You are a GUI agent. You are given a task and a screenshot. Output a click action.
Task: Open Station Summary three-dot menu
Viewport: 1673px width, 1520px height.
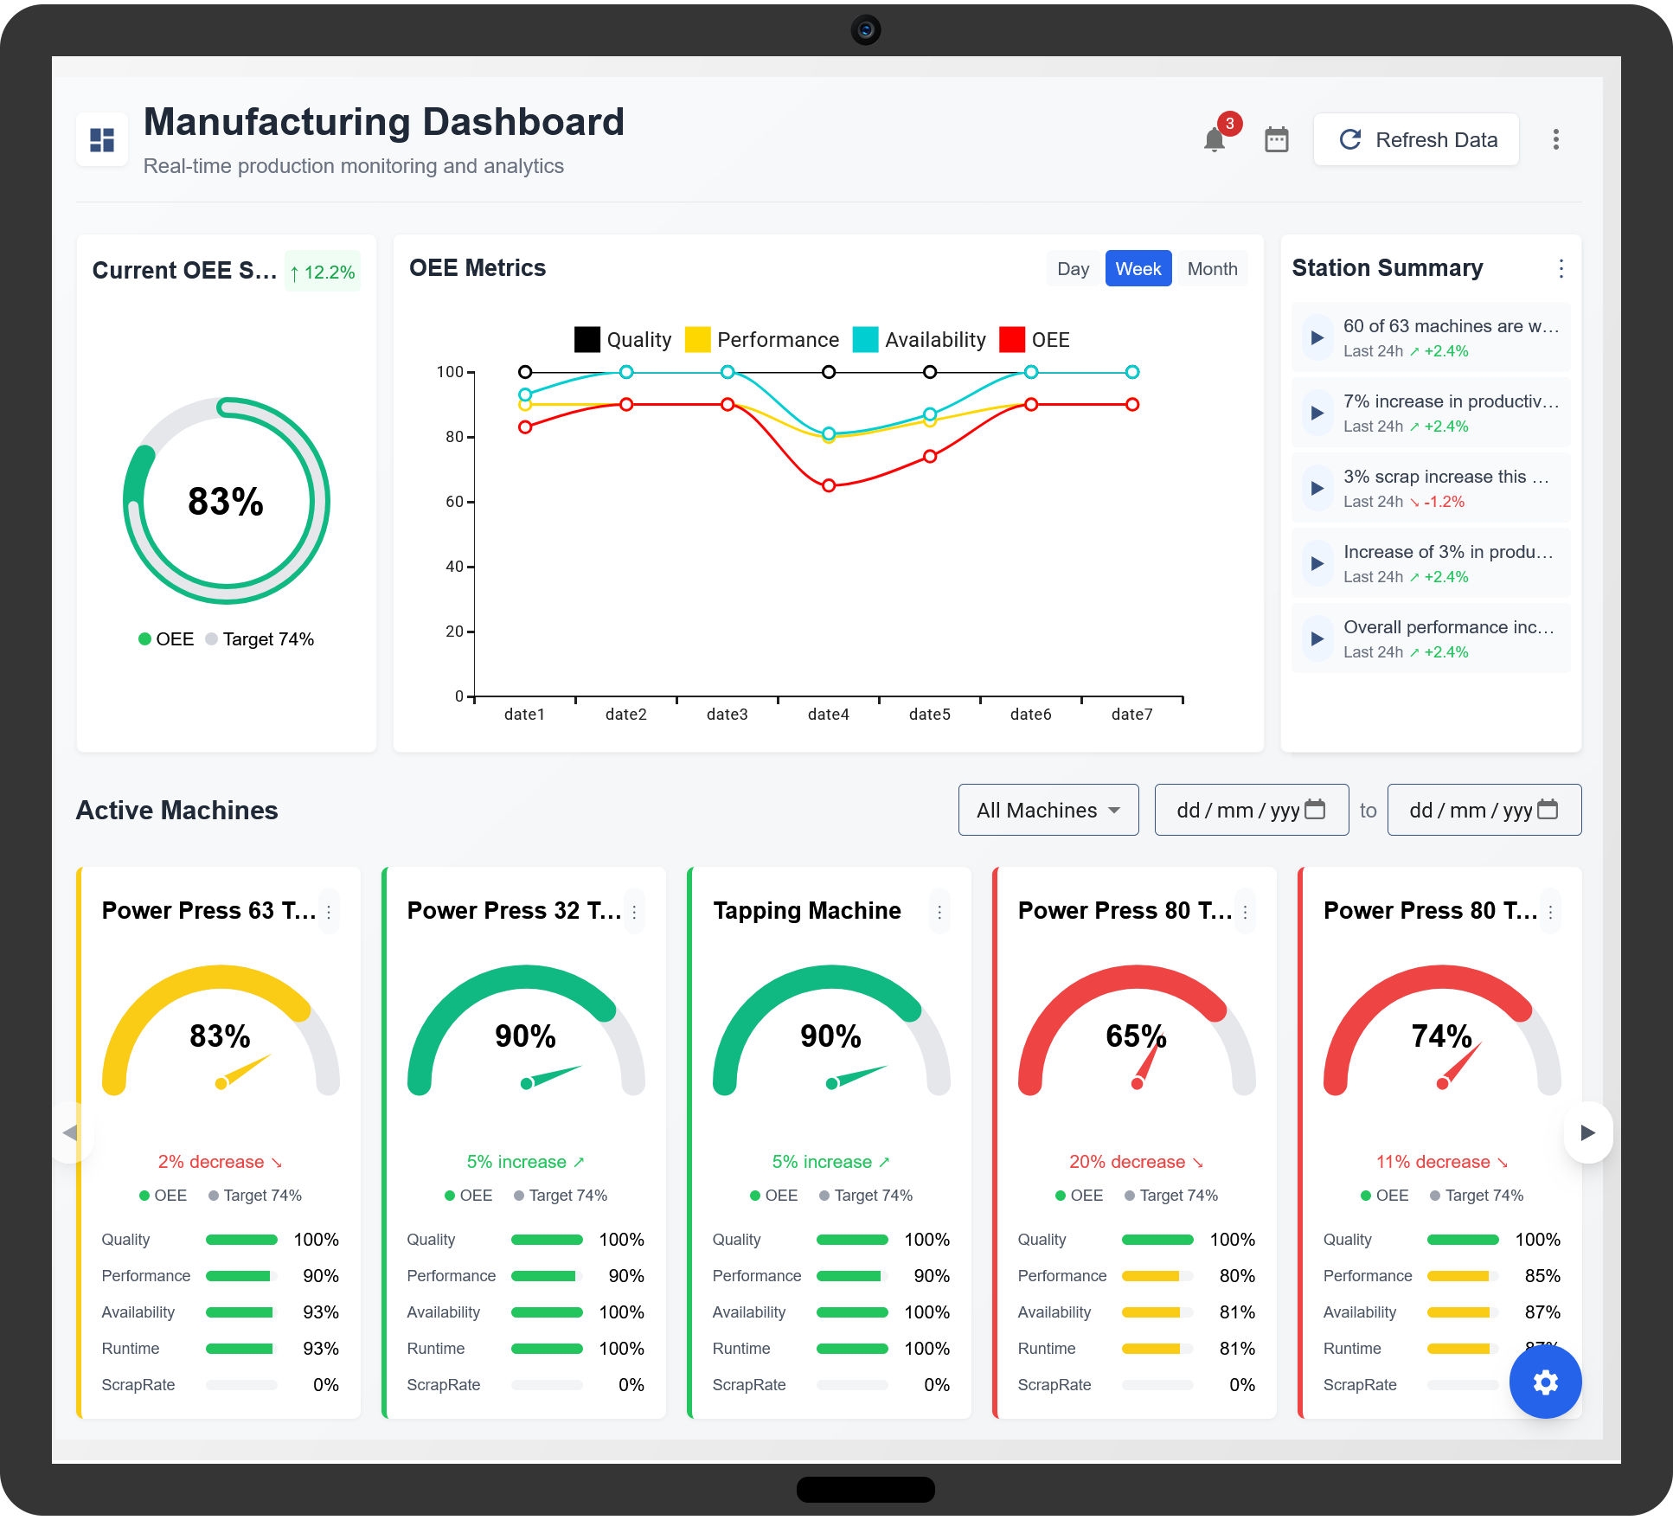[x=1561, y=268]
